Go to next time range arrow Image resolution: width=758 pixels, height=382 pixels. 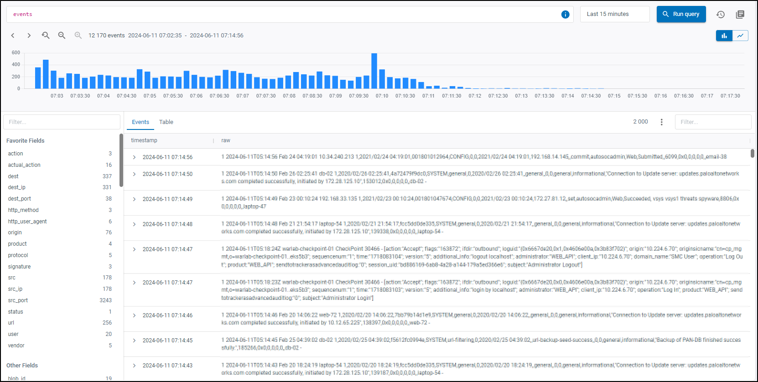point(29,36)
